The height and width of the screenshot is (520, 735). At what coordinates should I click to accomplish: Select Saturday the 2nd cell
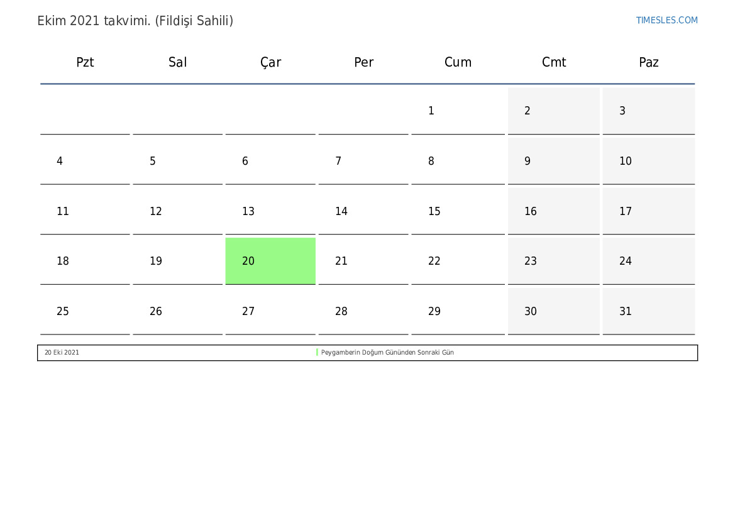553,111
